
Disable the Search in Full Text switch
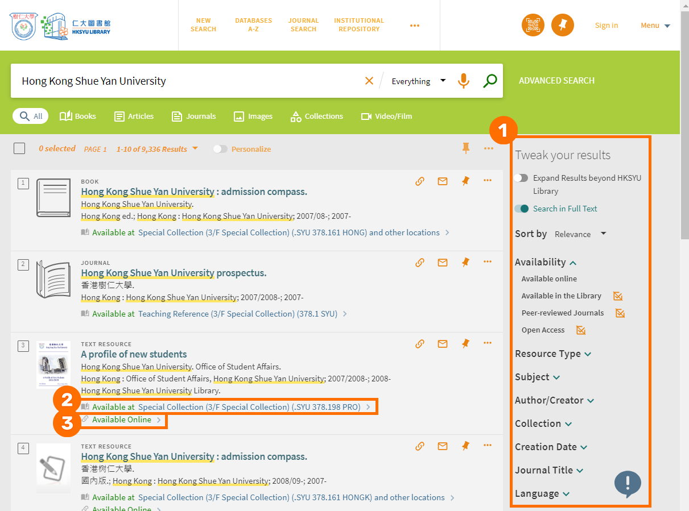click(x=521, y=209)
